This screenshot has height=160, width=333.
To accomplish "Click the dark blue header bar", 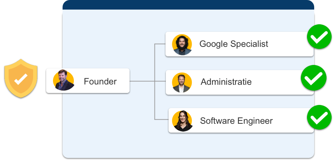I will pos(188,5).
